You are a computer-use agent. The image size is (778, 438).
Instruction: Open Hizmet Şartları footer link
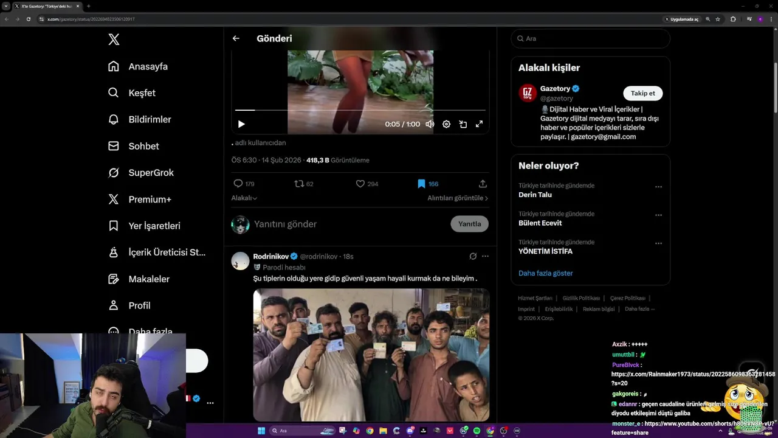535,298
